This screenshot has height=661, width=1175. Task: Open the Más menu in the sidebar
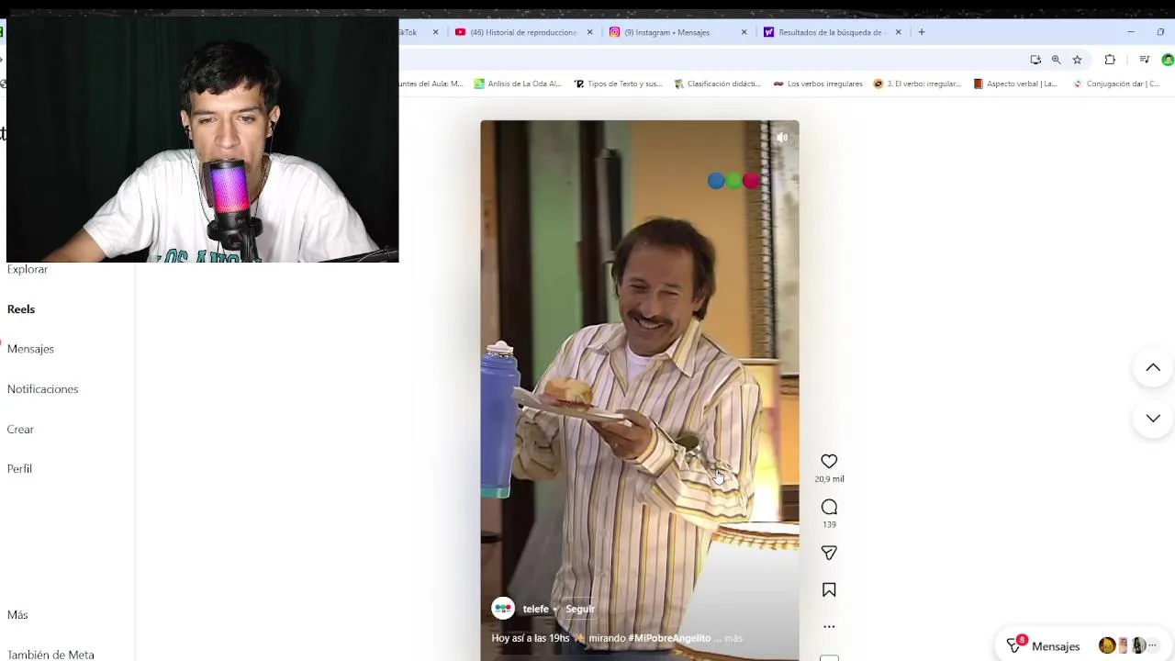point(17,615)
